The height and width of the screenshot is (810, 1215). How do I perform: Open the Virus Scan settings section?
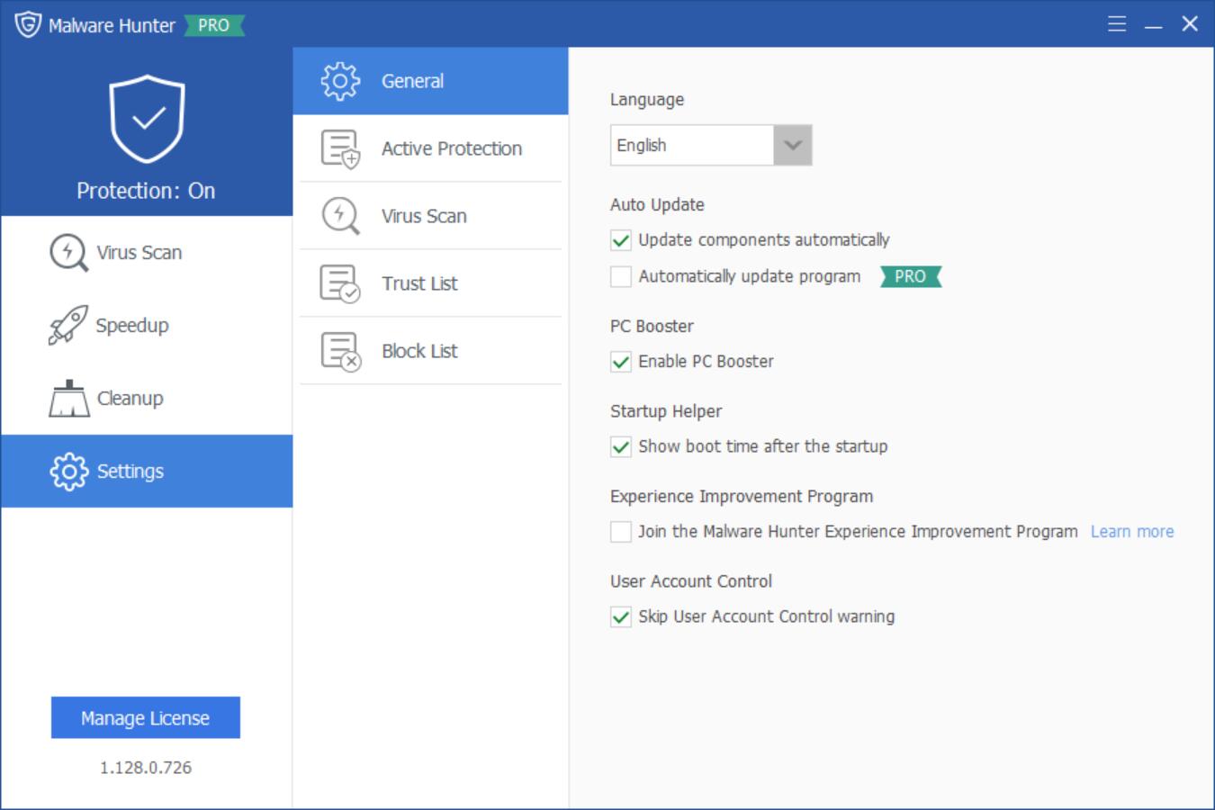click(422, 216)
